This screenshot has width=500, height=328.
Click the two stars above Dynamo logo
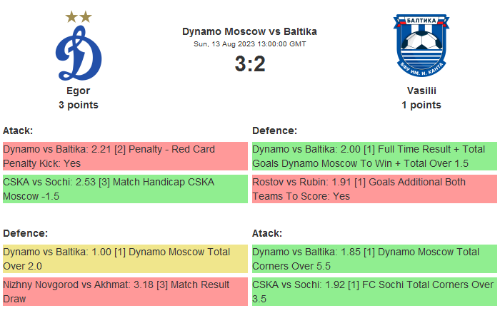coord(78,16)
